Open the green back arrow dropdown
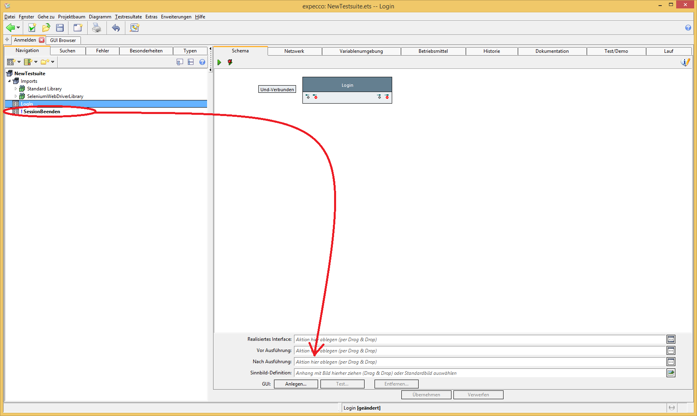The image size is (697, 416). pyautogui.click(x=18, y=28)
